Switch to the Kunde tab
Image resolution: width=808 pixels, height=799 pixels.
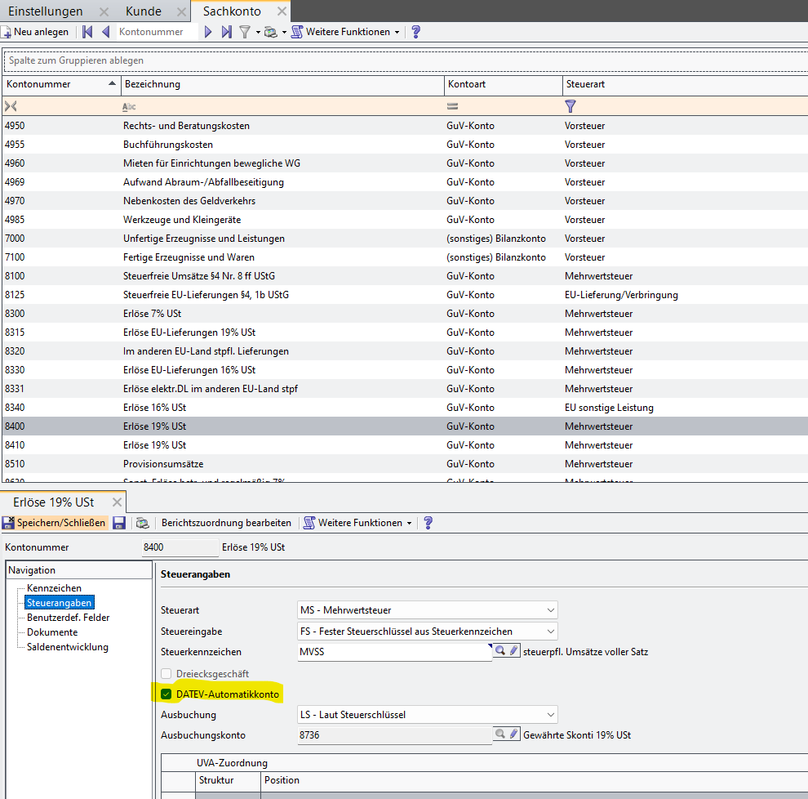tap(144, 11)
